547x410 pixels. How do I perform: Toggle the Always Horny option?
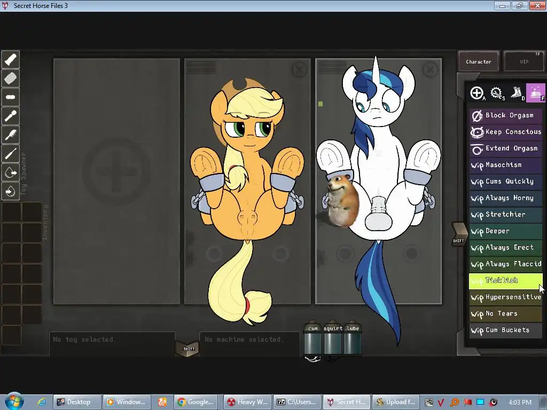505,198
